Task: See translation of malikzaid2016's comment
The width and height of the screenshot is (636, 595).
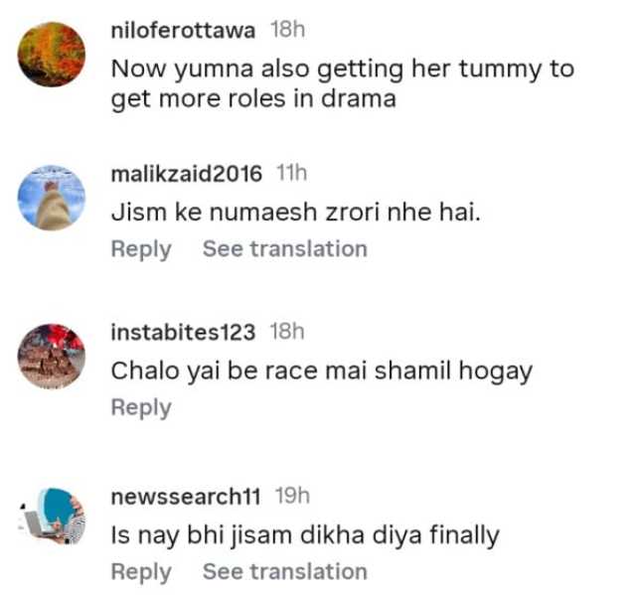Action: point(285,248)
